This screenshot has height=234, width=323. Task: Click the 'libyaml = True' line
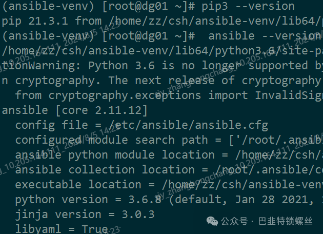(x=61, y=229)
